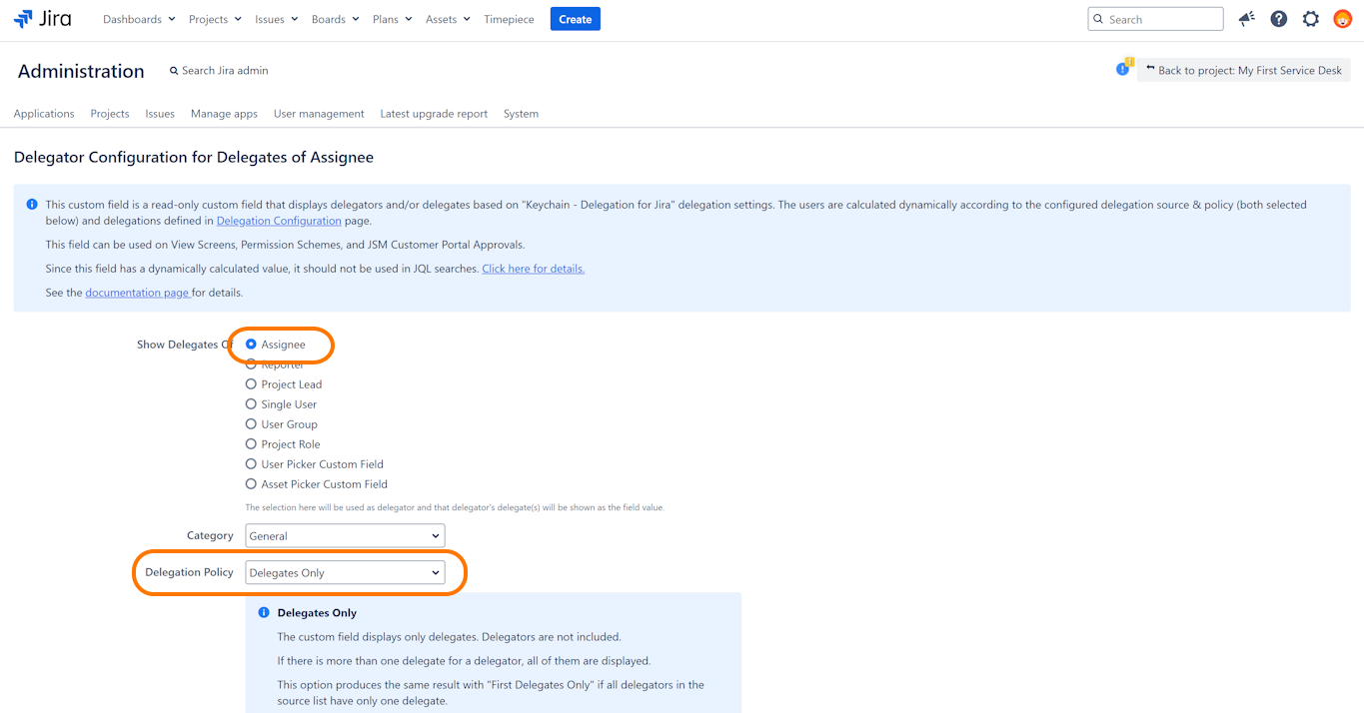Click the info icon in the blue banner

click(x=32, y=205)
